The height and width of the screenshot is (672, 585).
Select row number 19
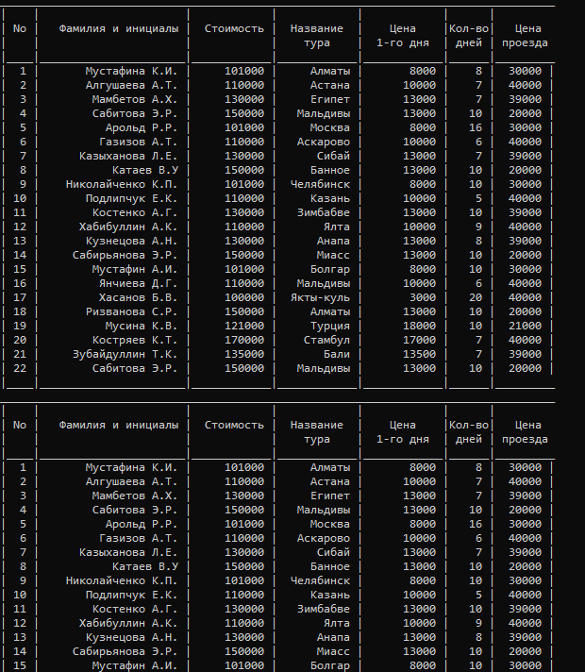click(20, 326)
